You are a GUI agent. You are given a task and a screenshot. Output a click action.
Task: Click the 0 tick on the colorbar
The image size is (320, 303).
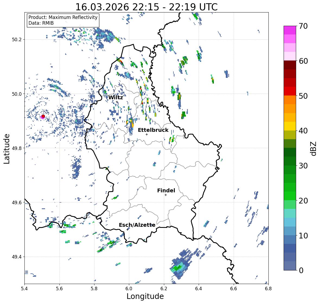301,270
